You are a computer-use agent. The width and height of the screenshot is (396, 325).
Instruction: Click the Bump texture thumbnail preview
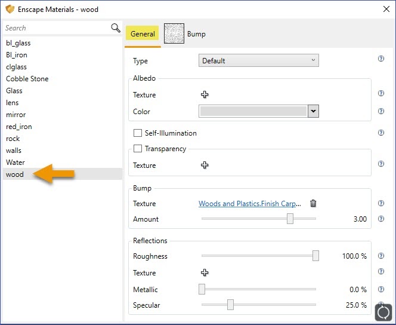click(174, 33)
